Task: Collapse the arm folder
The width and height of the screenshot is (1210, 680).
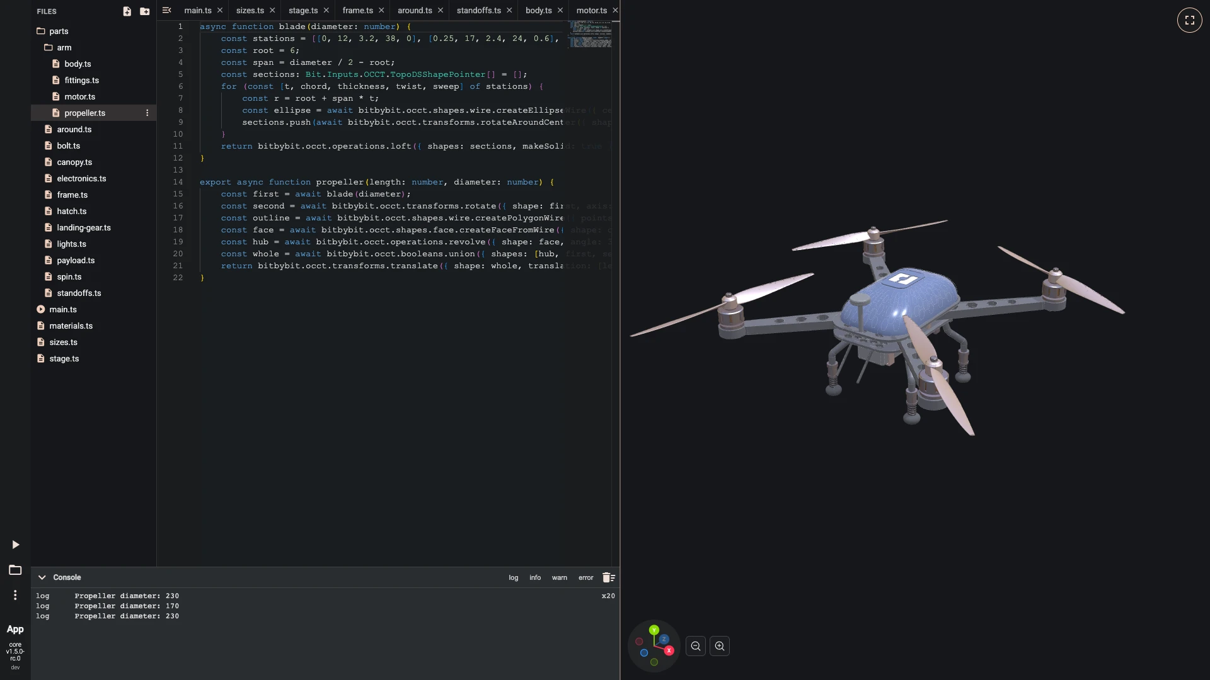Action: pos(93,47)
